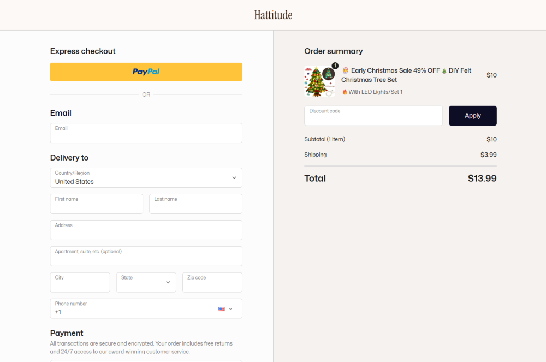Click the US flag phone country icon

click(222, 309)
